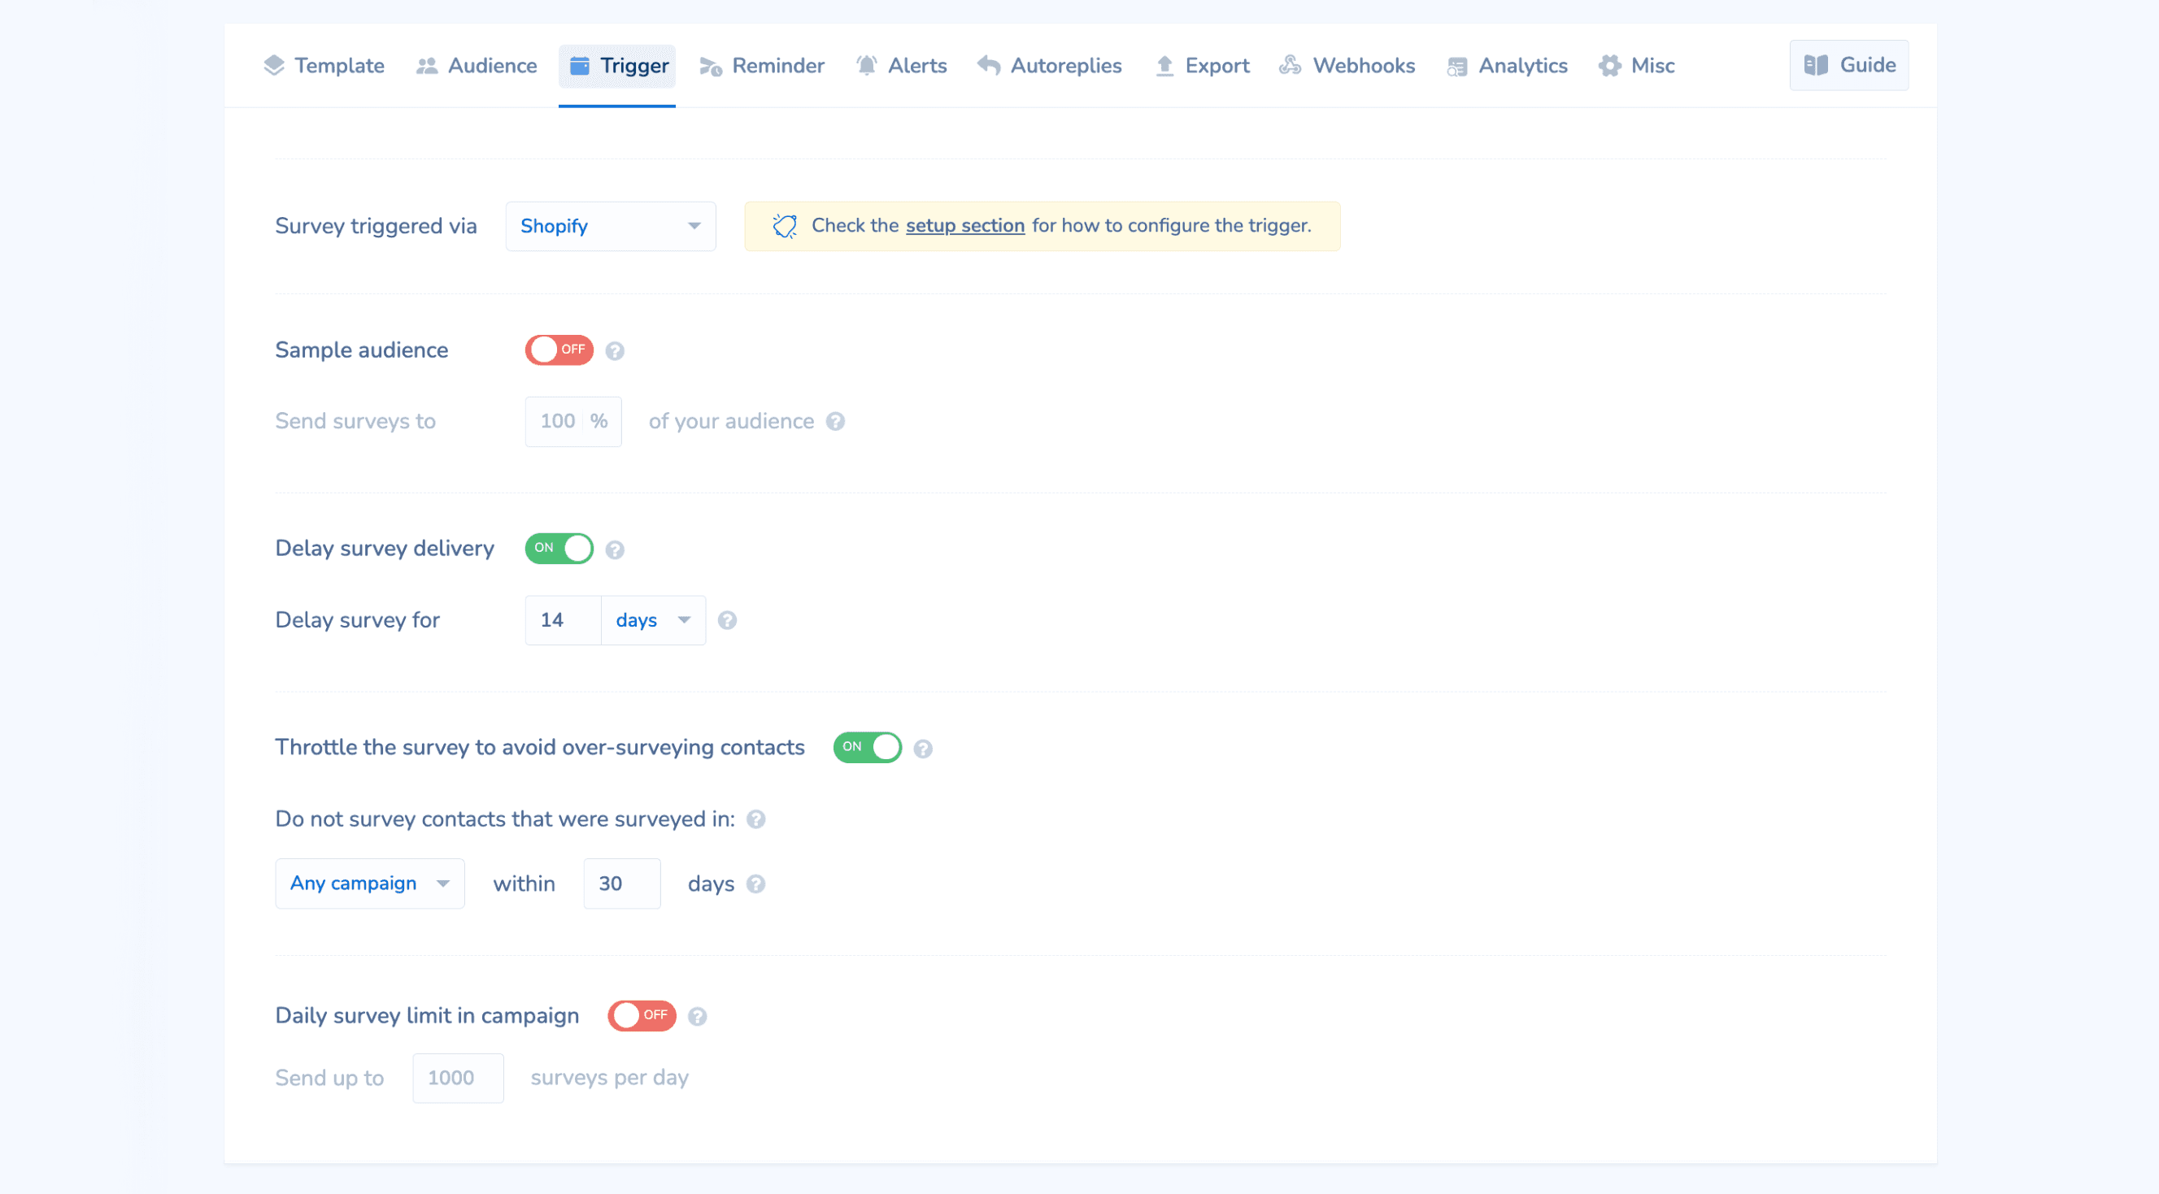The width and height of the screenshot is (2159, 1194).
Task: Click the help icon next to days dropdown
Action: 727,621
